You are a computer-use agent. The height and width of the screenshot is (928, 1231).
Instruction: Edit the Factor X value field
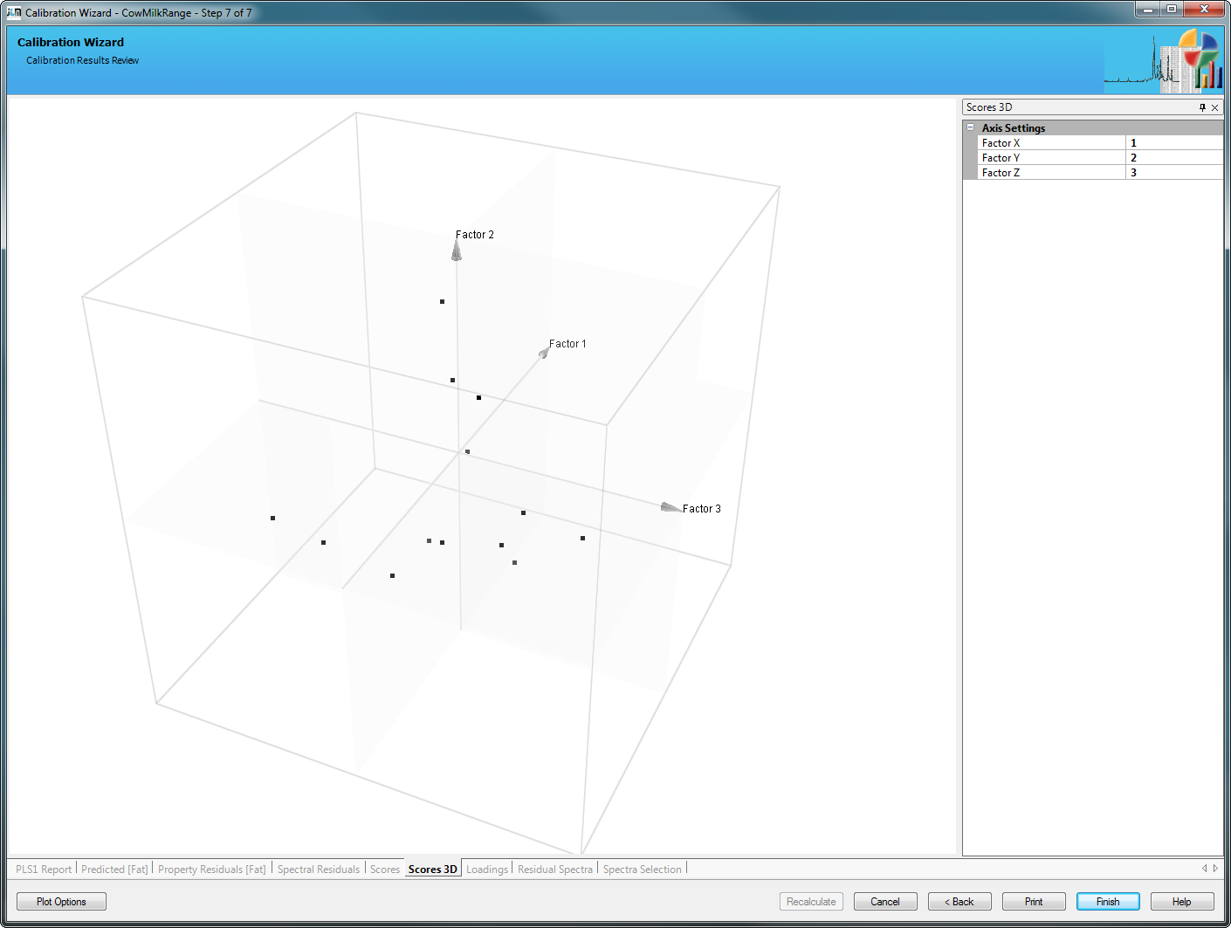point(1173,143)
